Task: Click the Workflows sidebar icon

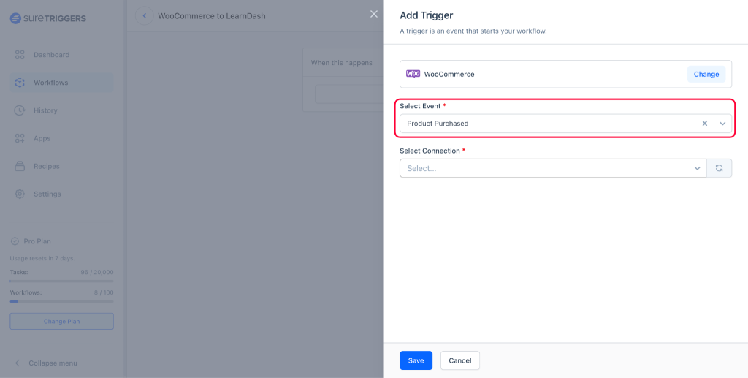Action: 20,83
